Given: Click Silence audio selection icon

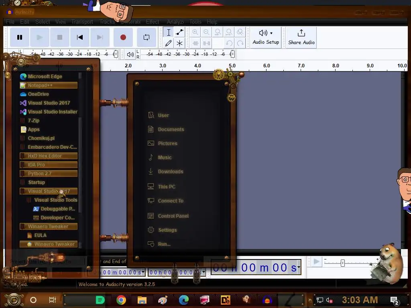Looking at the screenshot, I should click(x=207, y=43).
